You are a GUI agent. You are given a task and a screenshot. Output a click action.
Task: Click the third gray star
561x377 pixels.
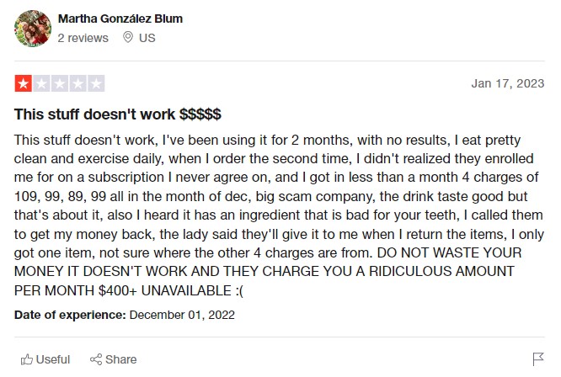[60, 83]
